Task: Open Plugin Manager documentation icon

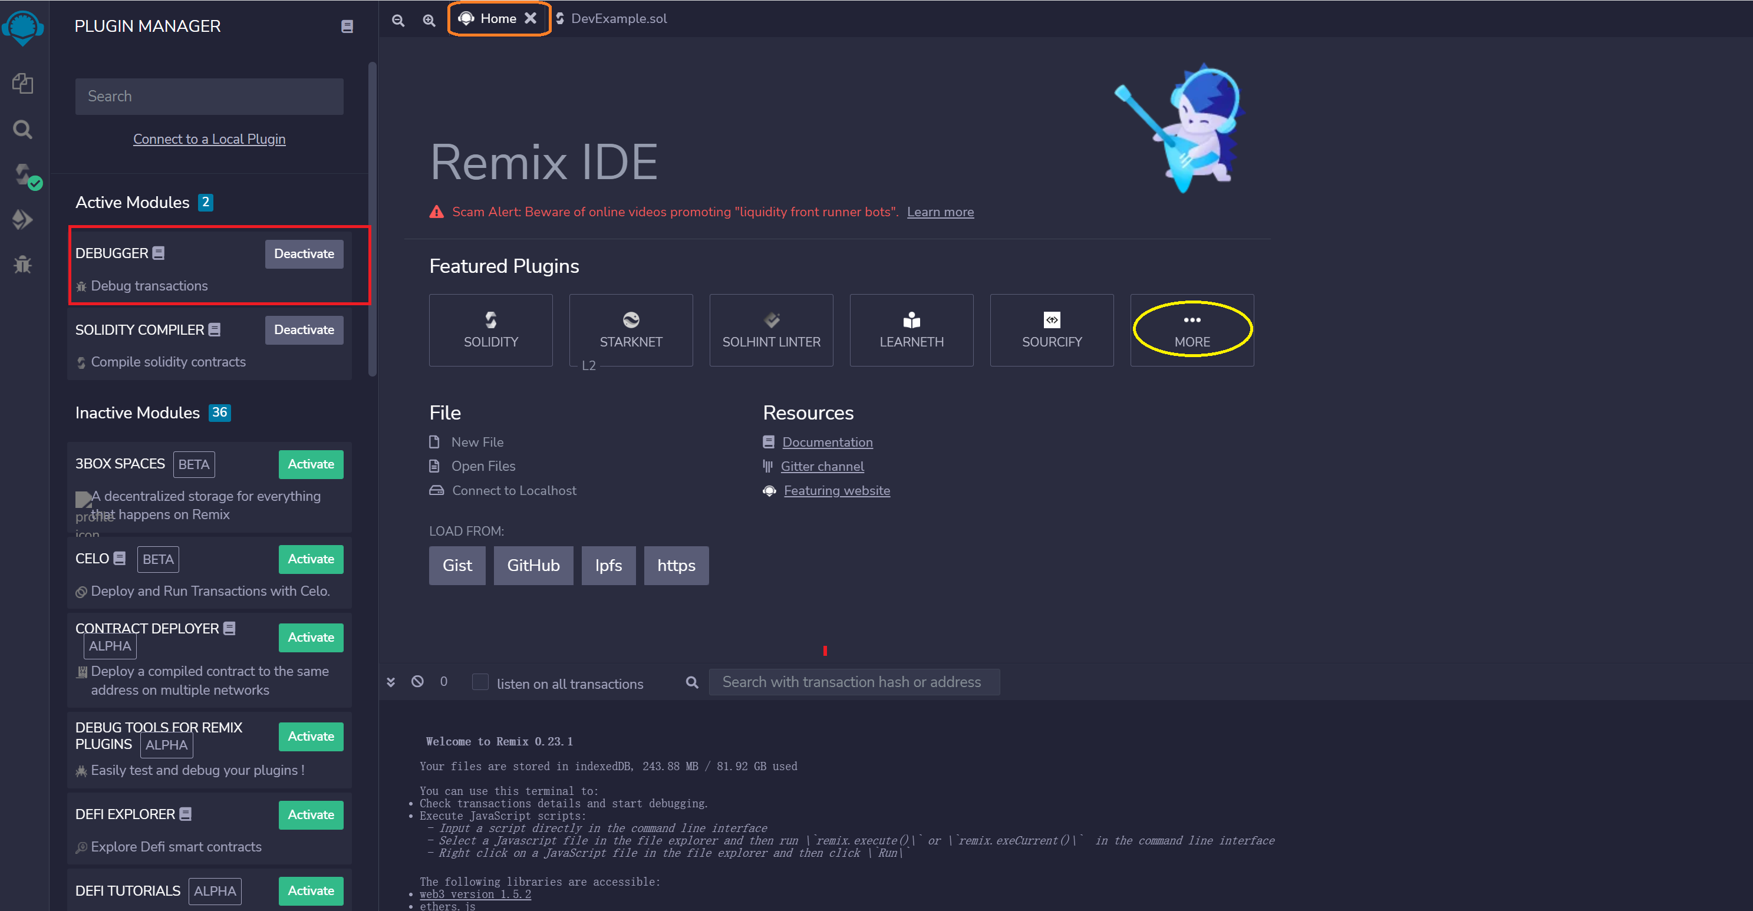Action: (347, 27)
